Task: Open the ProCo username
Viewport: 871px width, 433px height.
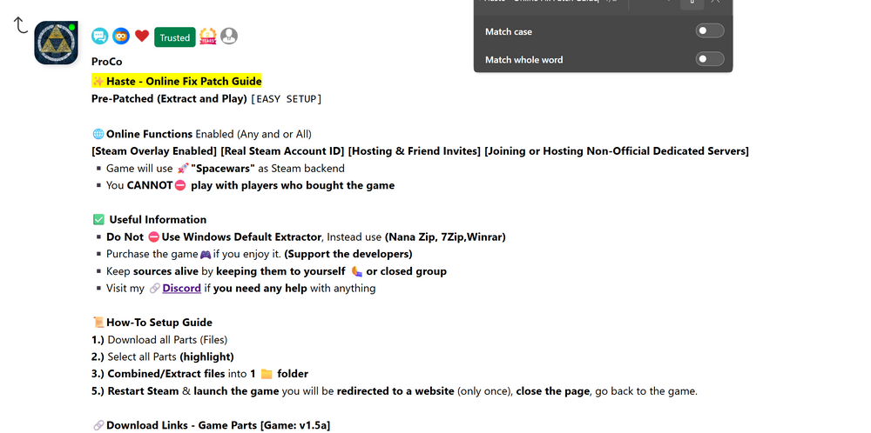Action: point(106,62)
